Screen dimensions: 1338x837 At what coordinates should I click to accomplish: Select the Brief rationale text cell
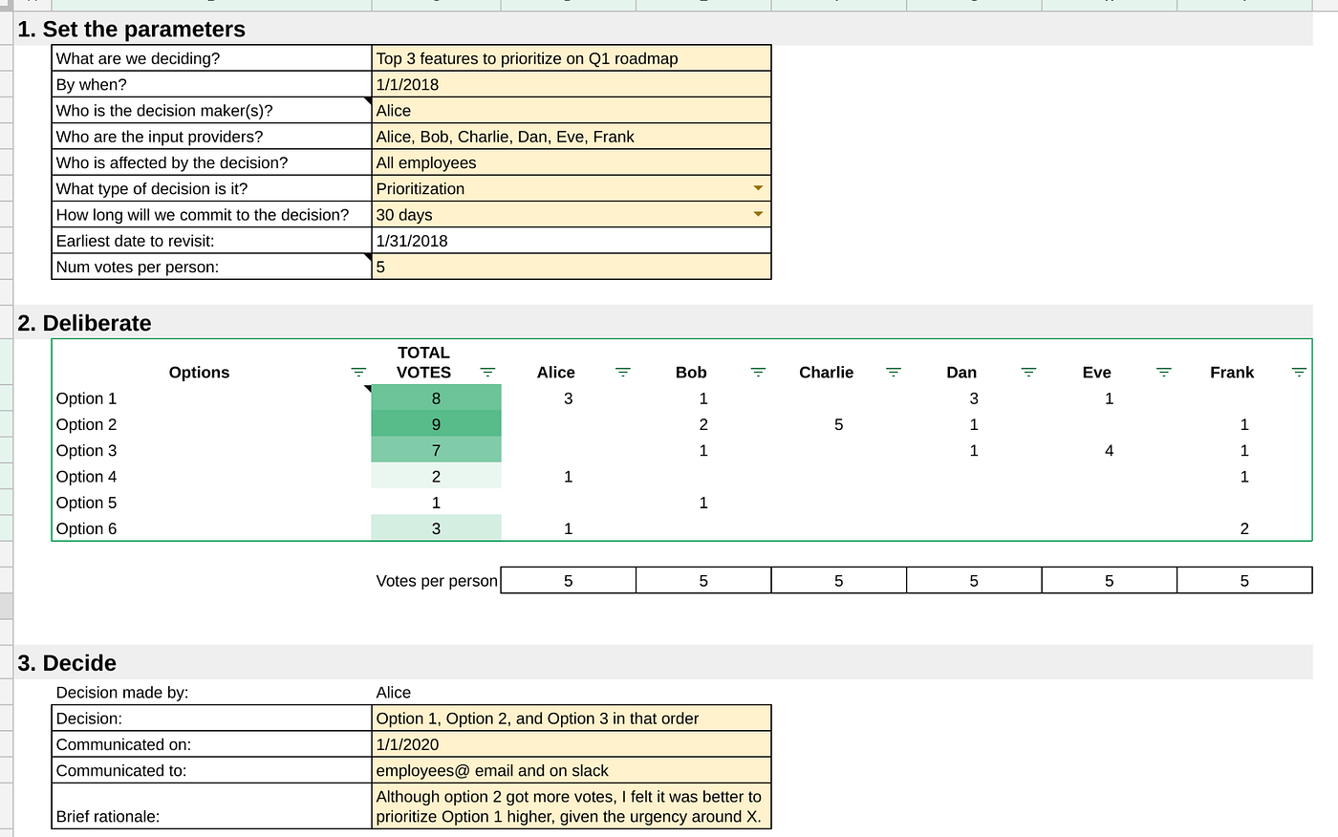point(571,806)
